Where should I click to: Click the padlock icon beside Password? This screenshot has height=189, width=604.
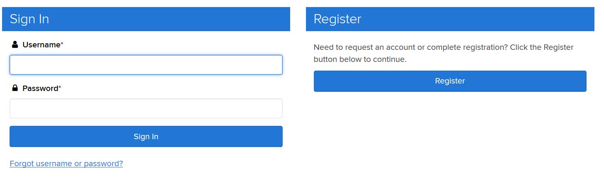click(x=15, y=88)
